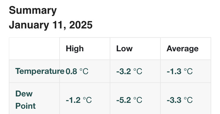
Task: Click the °C unit beside -5.2
Action: pyautogui.click(x=138, y=100)
